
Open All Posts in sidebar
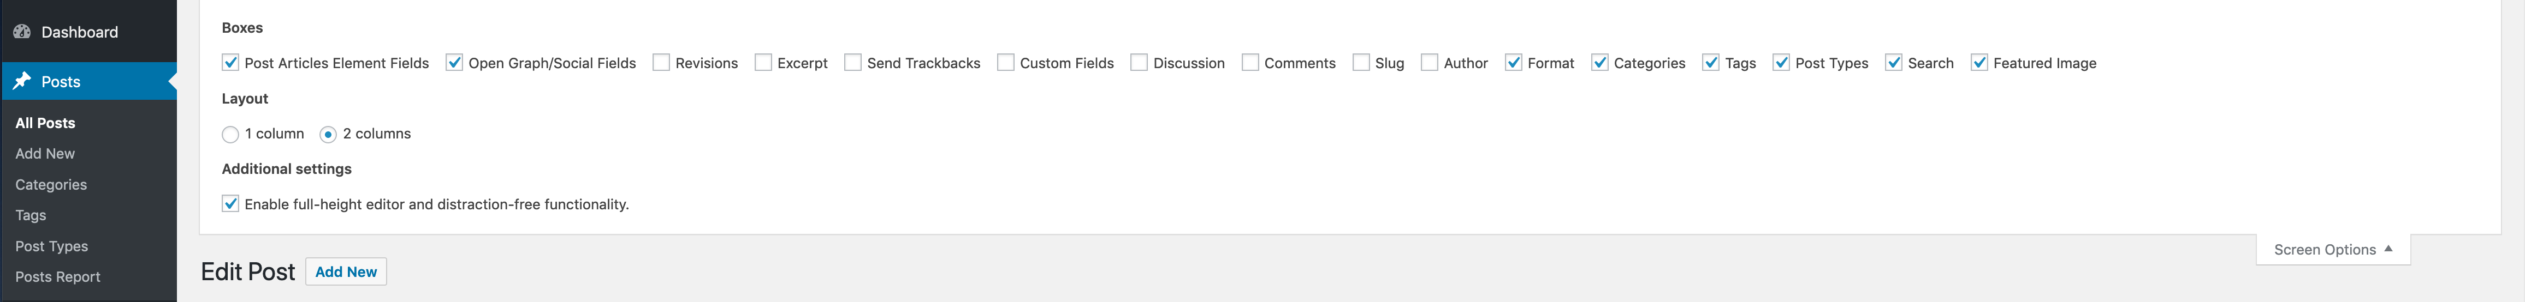tap(45, 123)
